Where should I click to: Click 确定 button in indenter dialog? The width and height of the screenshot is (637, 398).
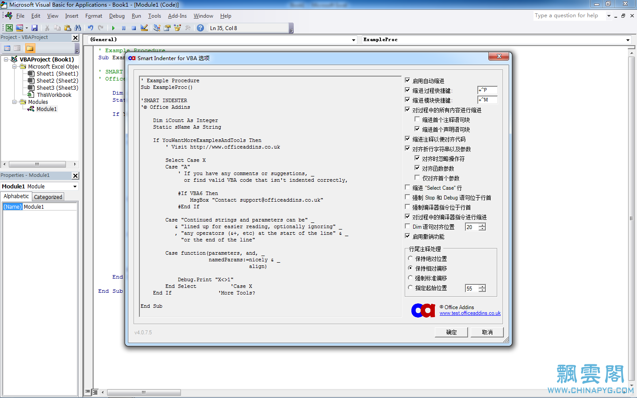pyautogui.click(x=451, y=332)
